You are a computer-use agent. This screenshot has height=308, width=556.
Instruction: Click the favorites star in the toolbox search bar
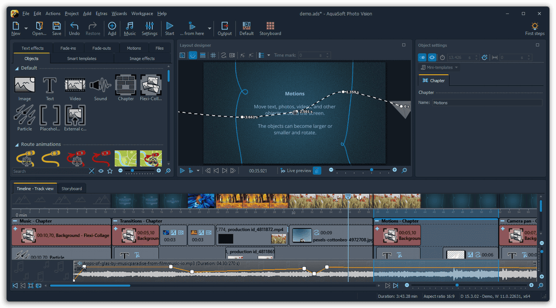click(x=110, y=171)
